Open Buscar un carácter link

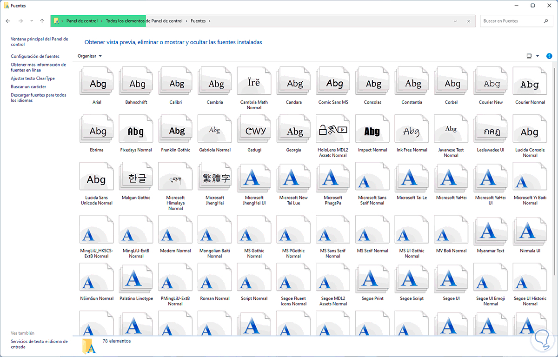tap(29, 87)
